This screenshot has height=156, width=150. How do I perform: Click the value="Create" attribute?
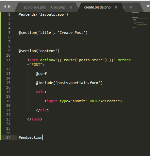pos(105,101)
